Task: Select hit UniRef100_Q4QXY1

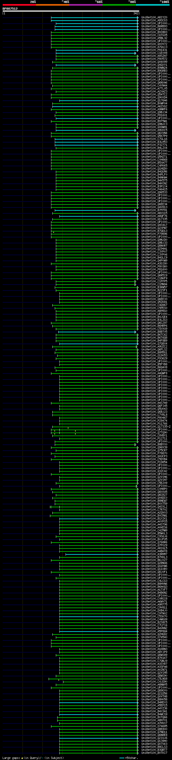Action: click(154, 65)
